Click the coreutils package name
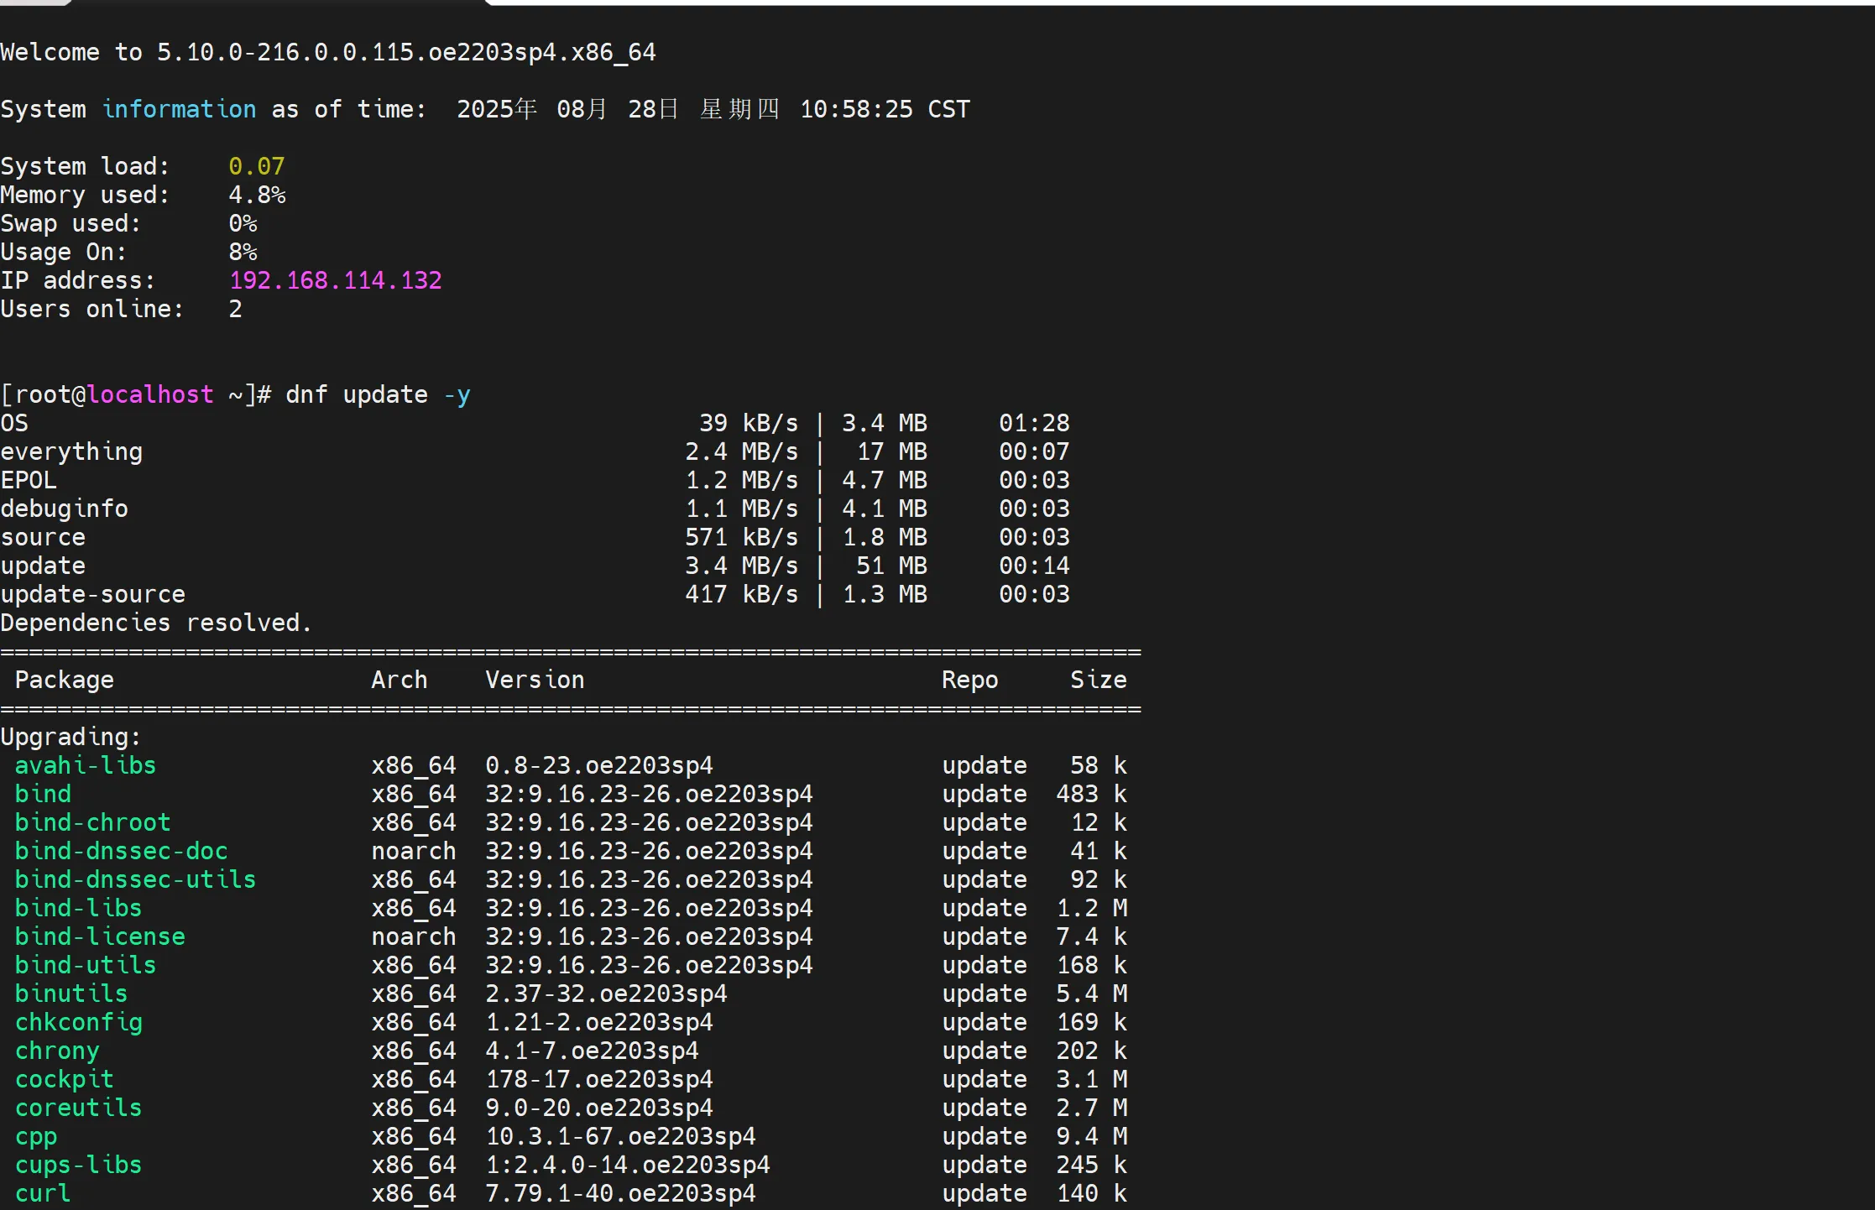1875x1210 pixels. [x=79, y=1108]
